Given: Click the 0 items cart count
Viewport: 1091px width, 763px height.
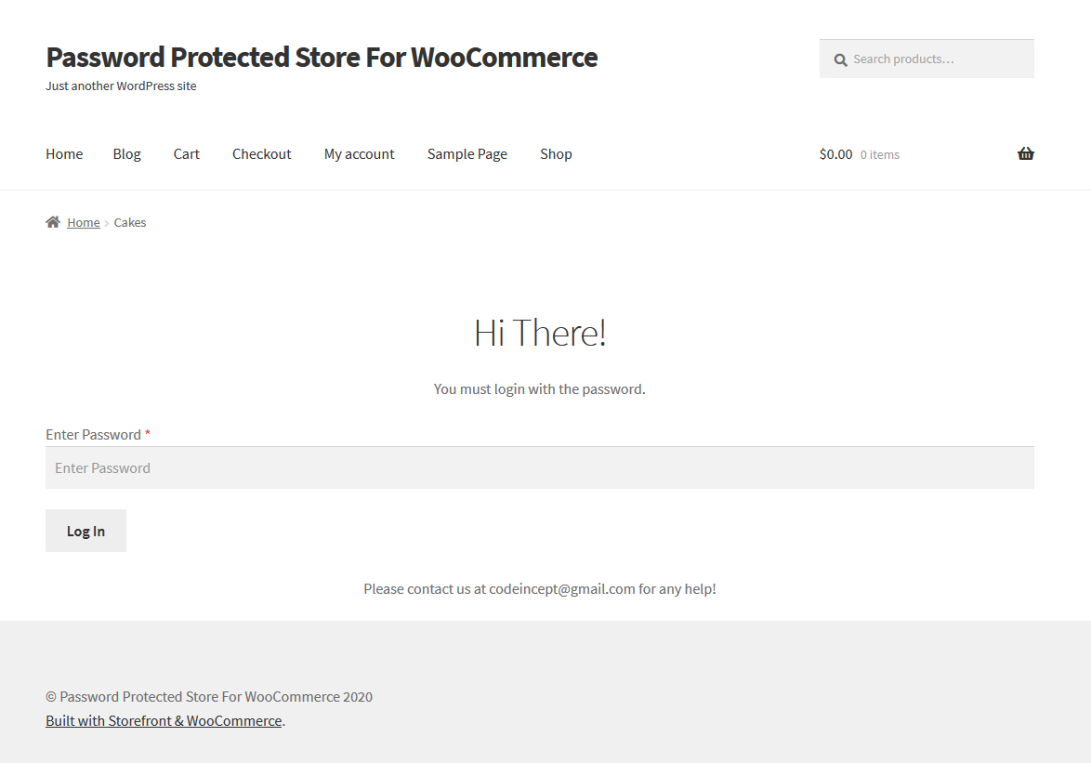Looking at the screenshot, I should pyautogui.click(x=879, y=155).
